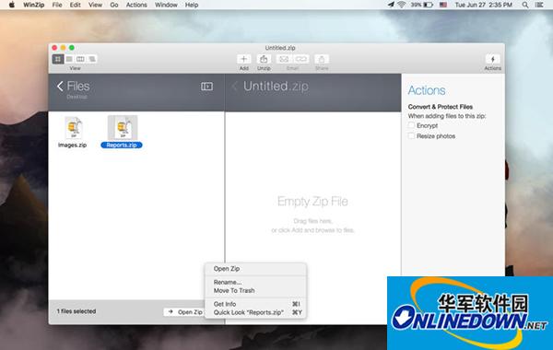Enable the Encrypt checkbox

point(411,125)
